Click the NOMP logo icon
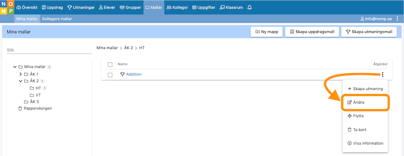The width and height of the screenshot is (404, 156). pyautogui.click(x=7, y=8)
